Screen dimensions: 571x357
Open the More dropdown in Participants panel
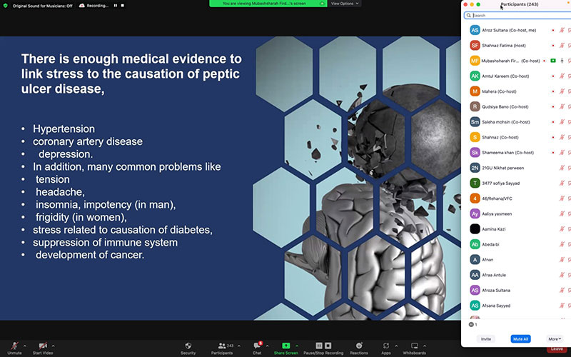555,338
